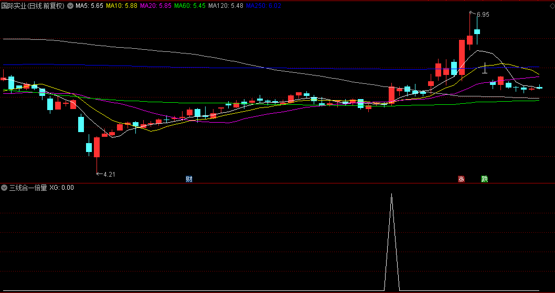Click the cyan candlestick at 6.95 high

(x=477, y=32)
